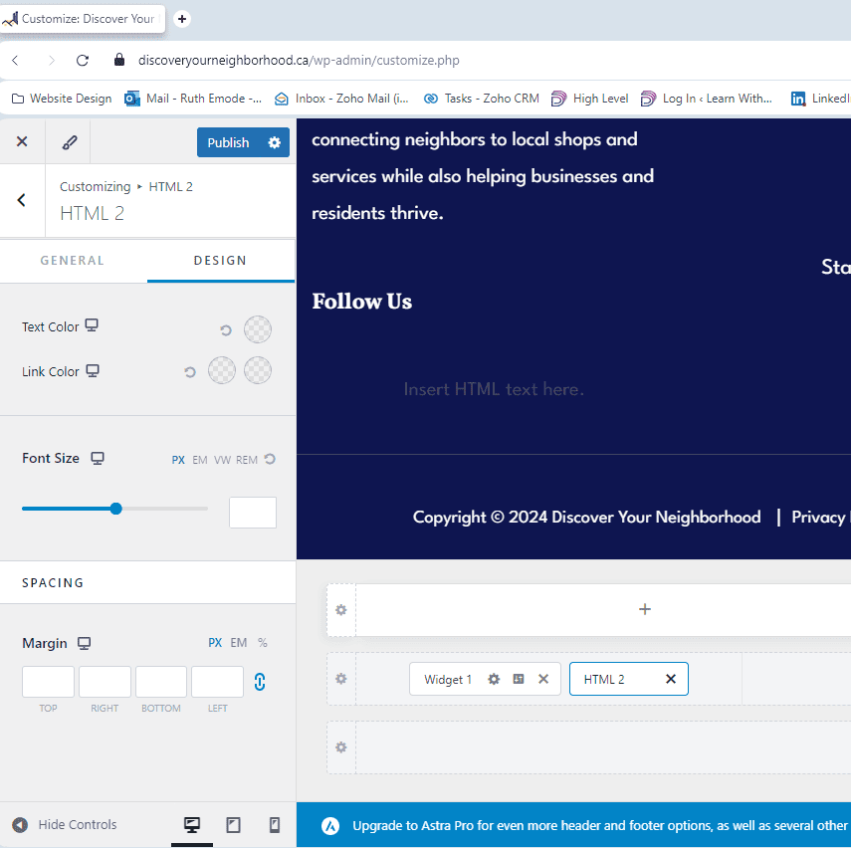Reset Text Color with the undo icon

(226, 329)
